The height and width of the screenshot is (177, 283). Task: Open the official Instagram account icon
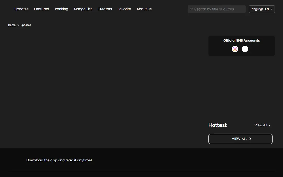click(235, 49)
